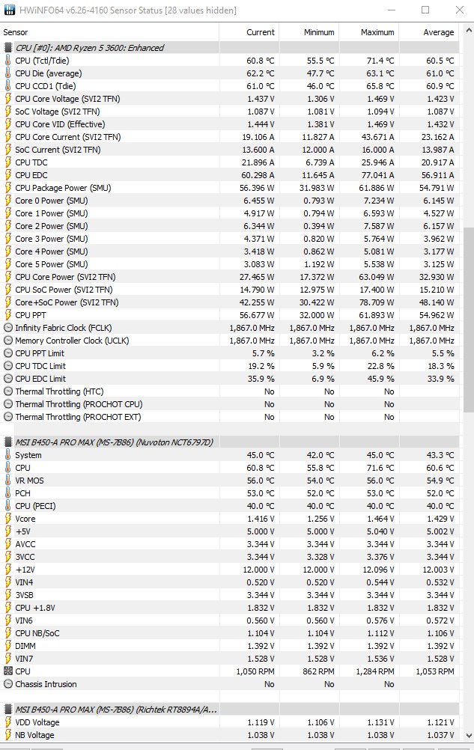Click the Maximum column header
This screenshot has height=750, width=474.
click(x=377, y=32)
